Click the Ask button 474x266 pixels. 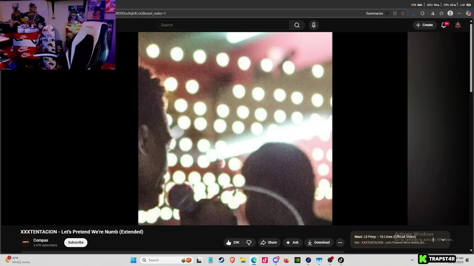[293, 242]
